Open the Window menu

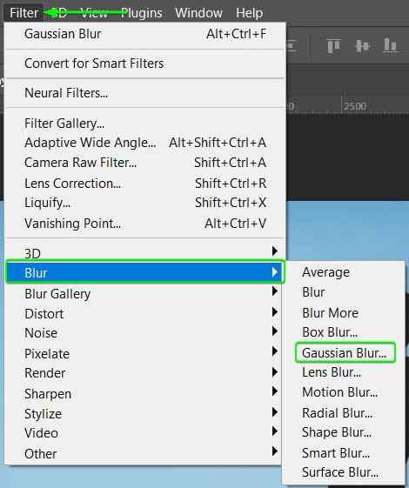[x=198, y=13]
